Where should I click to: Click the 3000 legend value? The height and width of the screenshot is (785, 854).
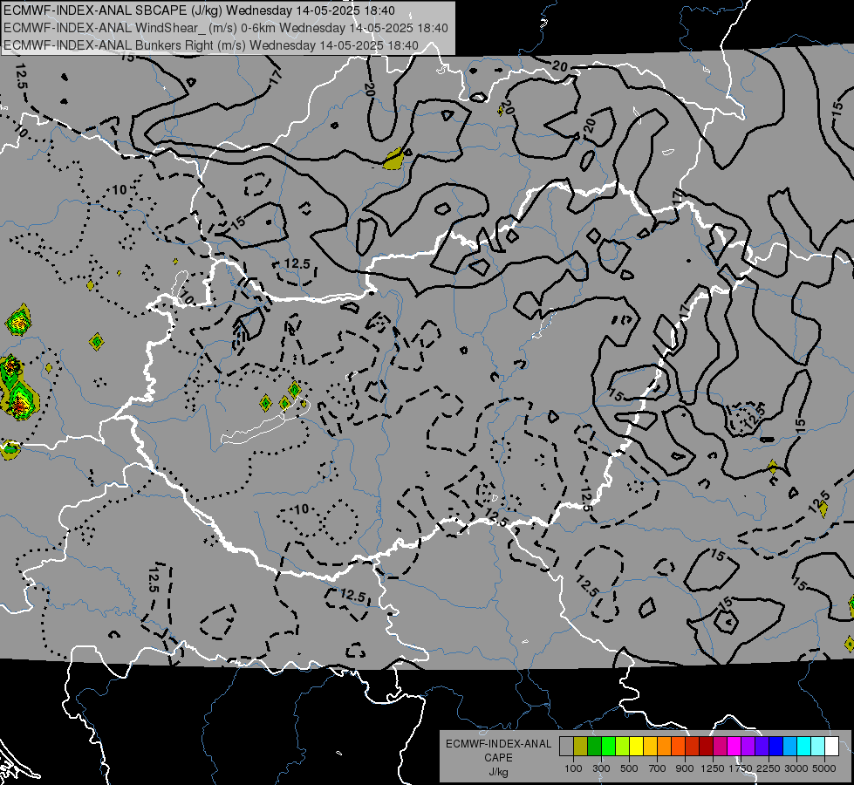click(x=796, y=768)
